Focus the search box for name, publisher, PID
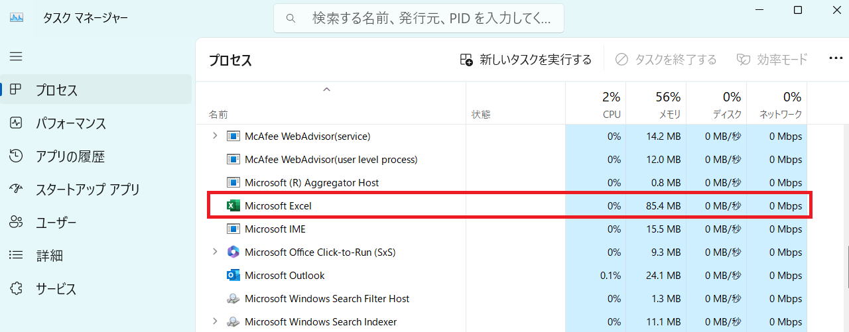The height and width of the screenshot is (332, 849). coord(419,19)
